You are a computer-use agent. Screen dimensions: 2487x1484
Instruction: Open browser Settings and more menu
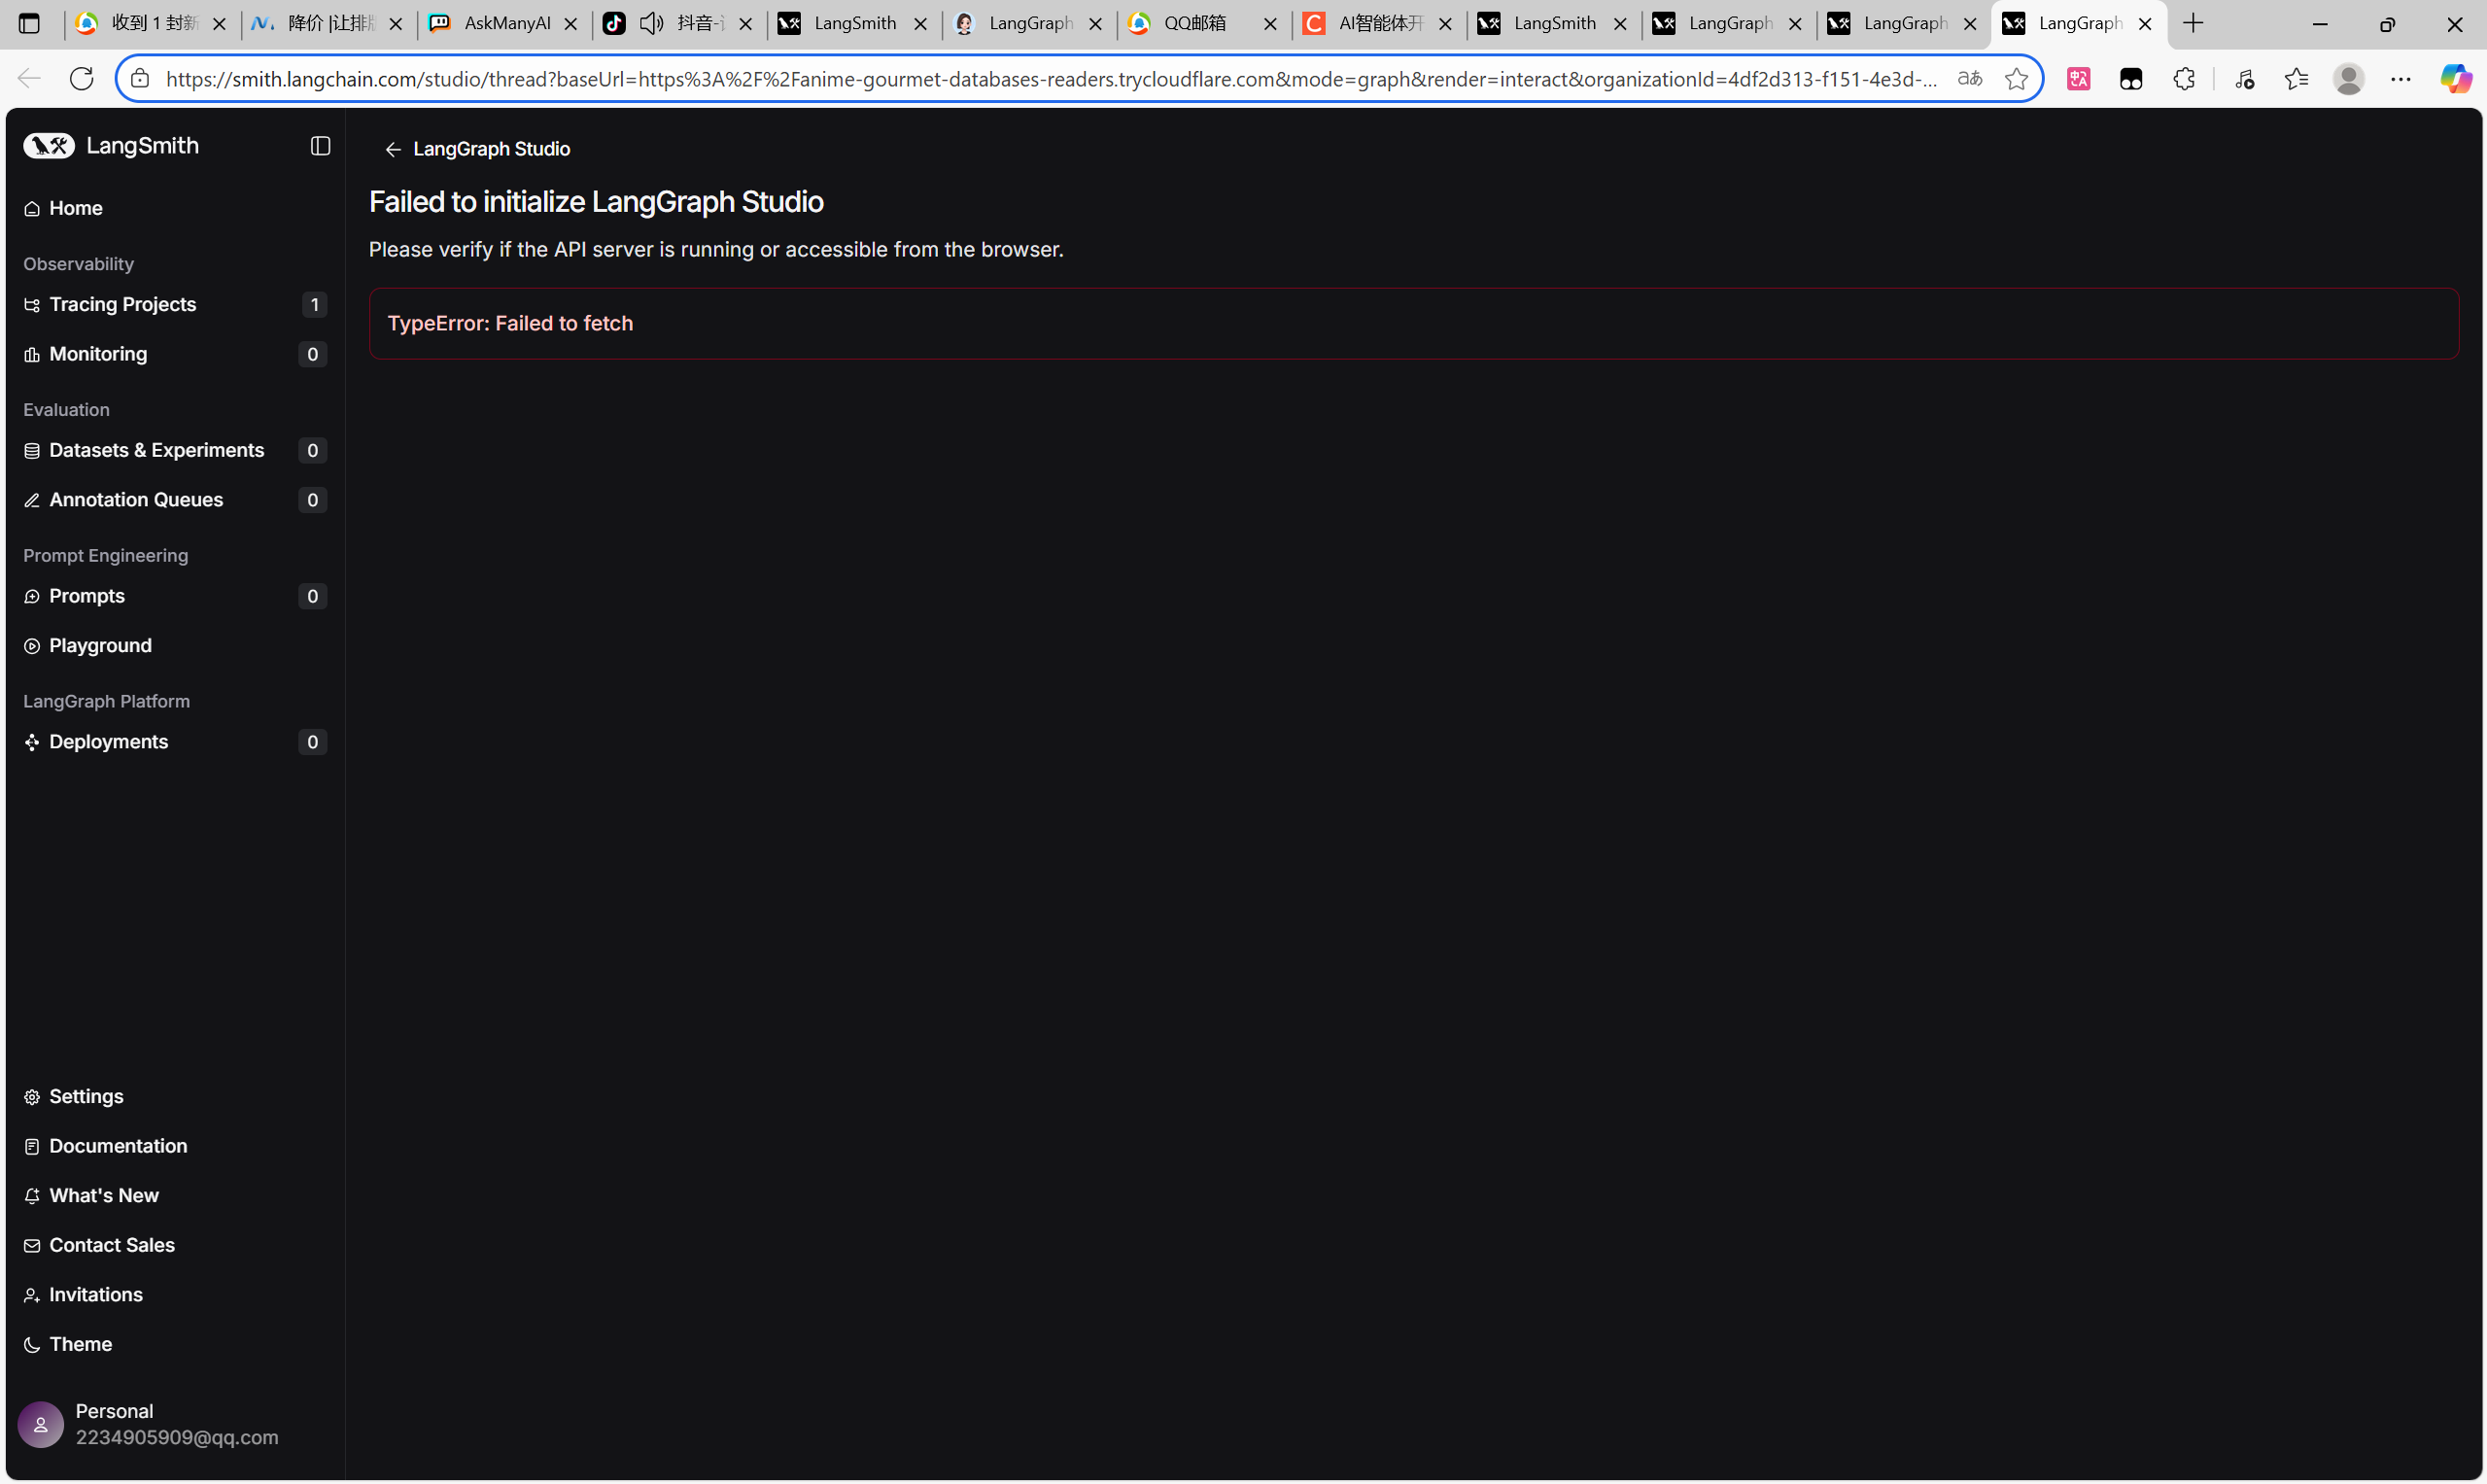point(2400,79)
